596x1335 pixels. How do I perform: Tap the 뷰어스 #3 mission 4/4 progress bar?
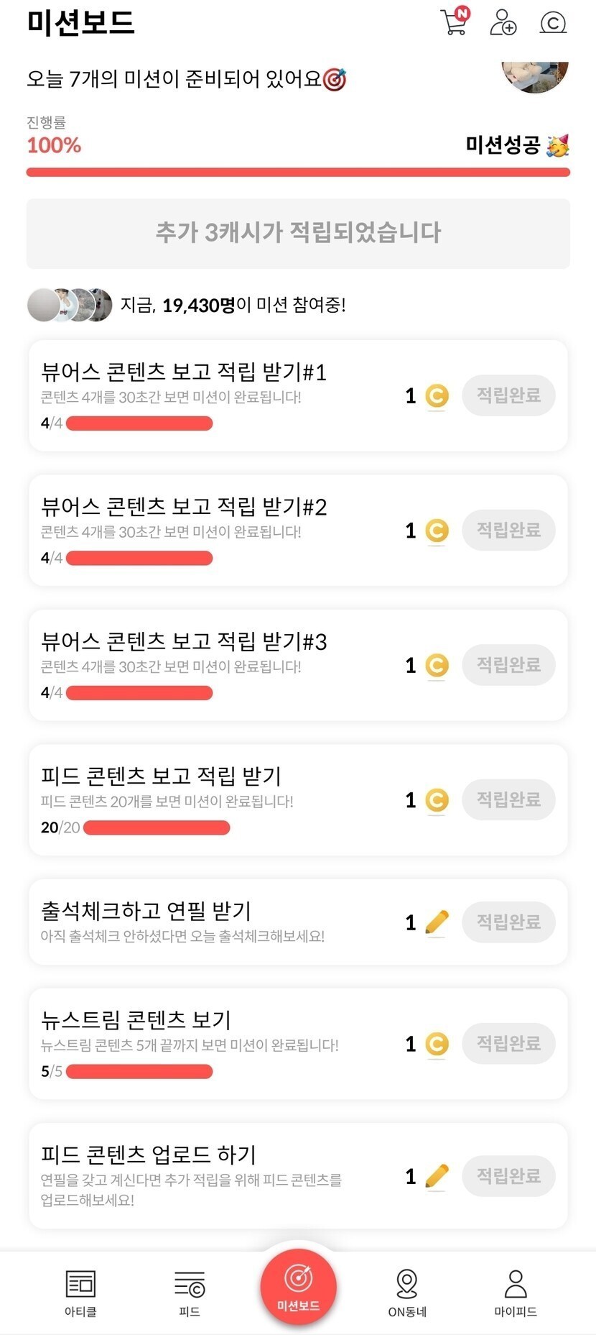[x=139, y=693]
